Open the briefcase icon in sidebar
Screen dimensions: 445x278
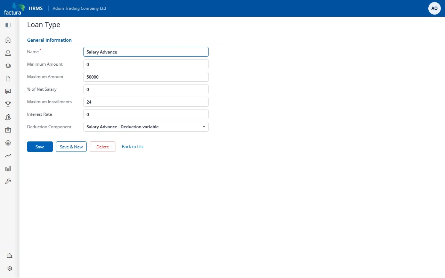pyautogui.click(x=8, y=130)
